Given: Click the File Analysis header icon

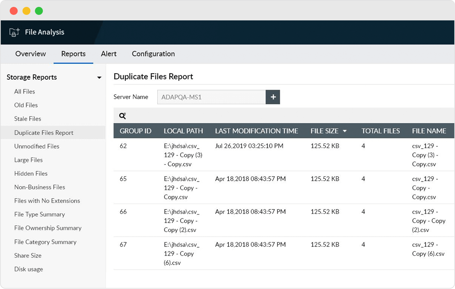Looking at the screenshot, I should pos(14,32).
